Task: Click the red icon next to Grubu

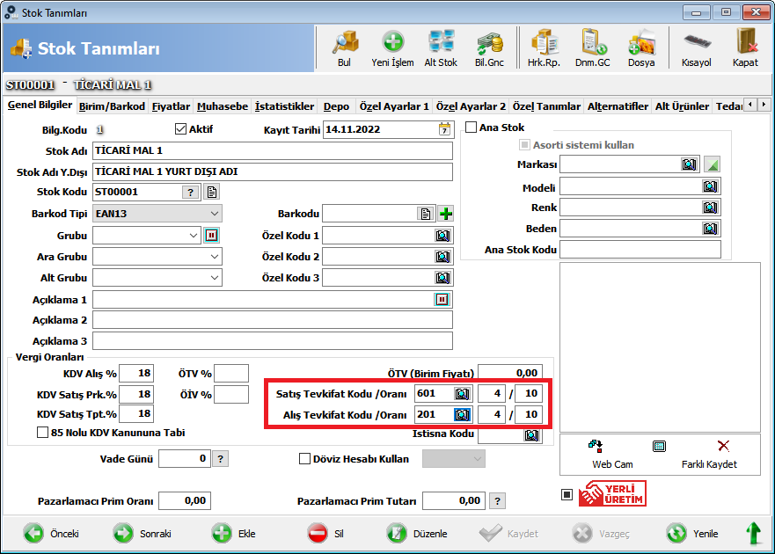Action: tap(211, 236)
